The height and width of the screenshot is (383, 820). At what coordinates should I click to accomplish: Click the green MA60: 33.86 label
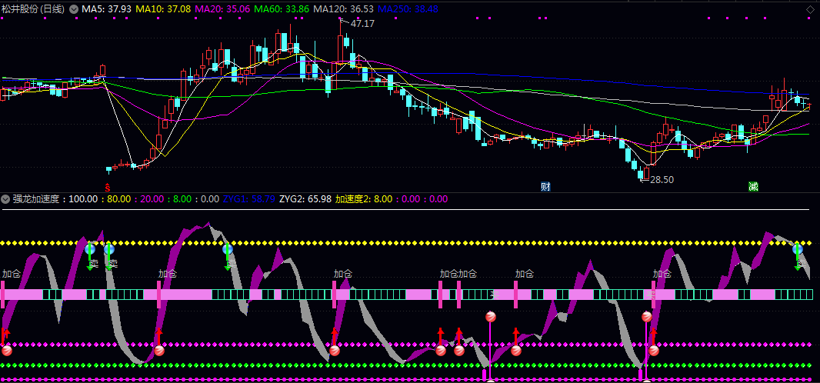point(283,9)
